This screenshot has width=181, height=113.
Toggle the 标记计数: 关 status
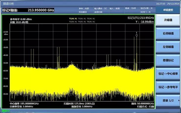147,8
